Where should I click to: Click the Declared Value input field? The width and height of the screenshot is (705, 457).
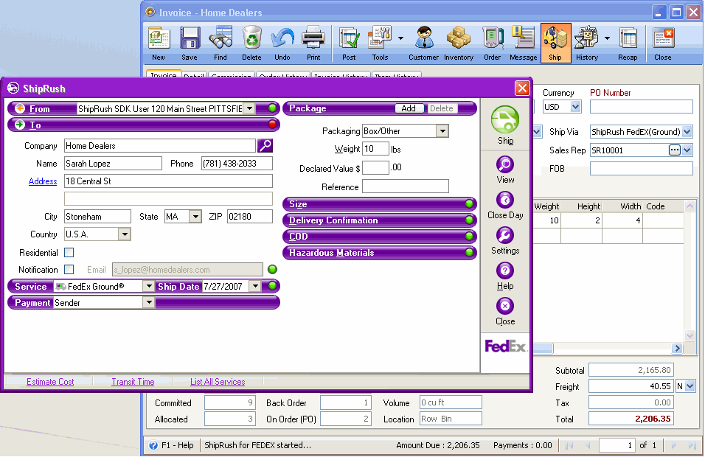[375, 168]
